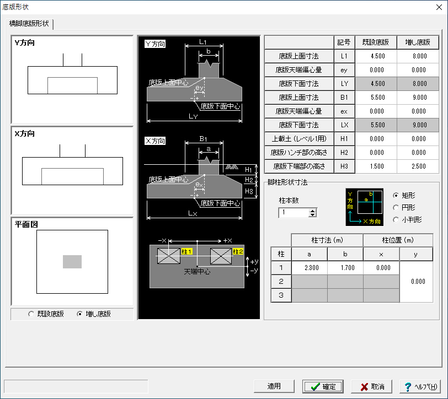448x399 pixels.
Task: Click the column axis direction diagram icon
Action: (x=364, y=207)
